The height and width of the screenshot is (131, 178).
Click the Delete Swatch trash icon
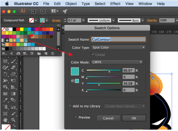52,53
